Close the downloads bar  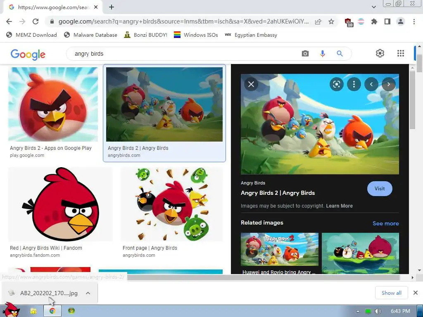[x=416, y=293]
